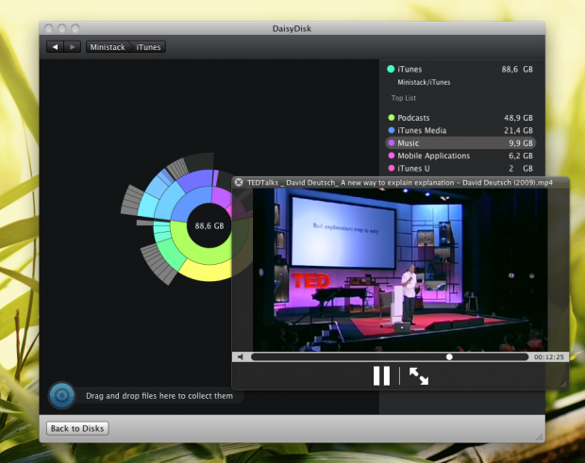Close the DaisyDisk window

(x=48, y=28)
